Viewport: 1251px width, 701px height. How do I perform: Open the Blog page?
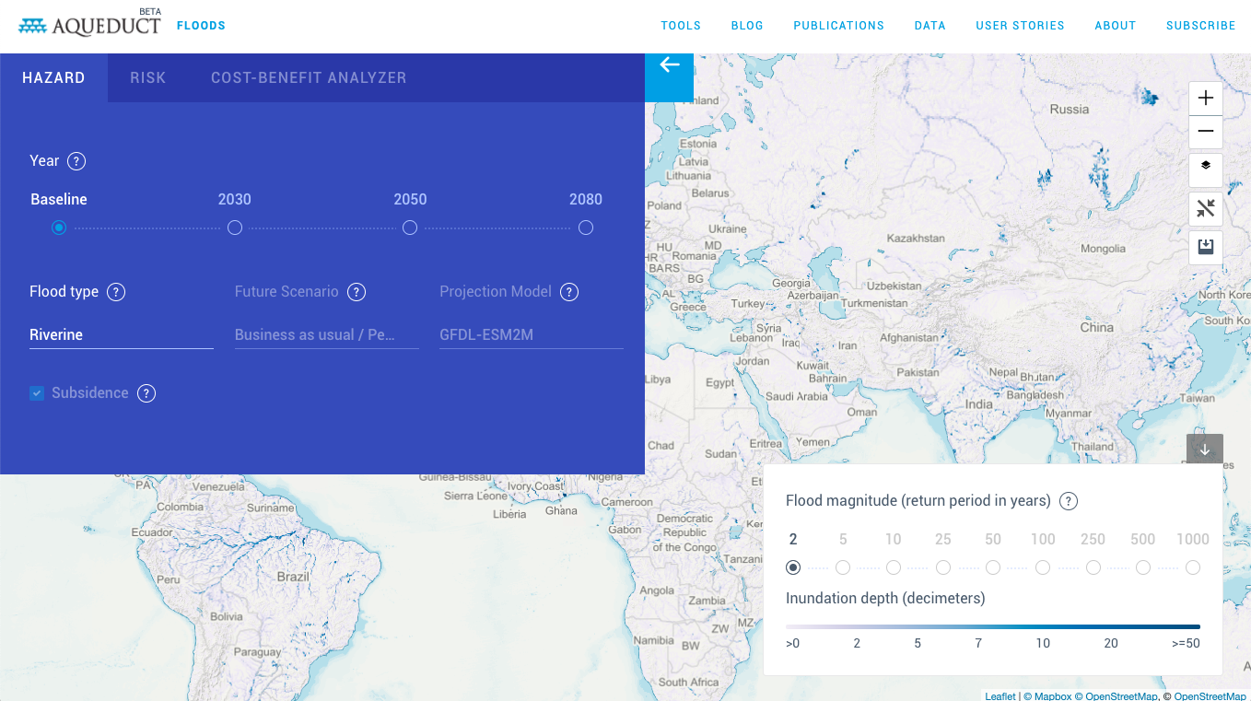[x=747, y=26]
